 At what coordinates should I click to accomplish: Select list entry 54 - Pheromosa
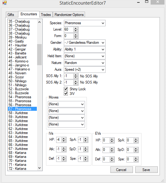pyautogui.click(x=22, y=97)
